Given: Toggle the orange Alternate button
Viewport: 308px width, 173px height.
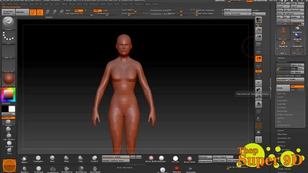Looking at the screenshot, I should tap(8, 118).
